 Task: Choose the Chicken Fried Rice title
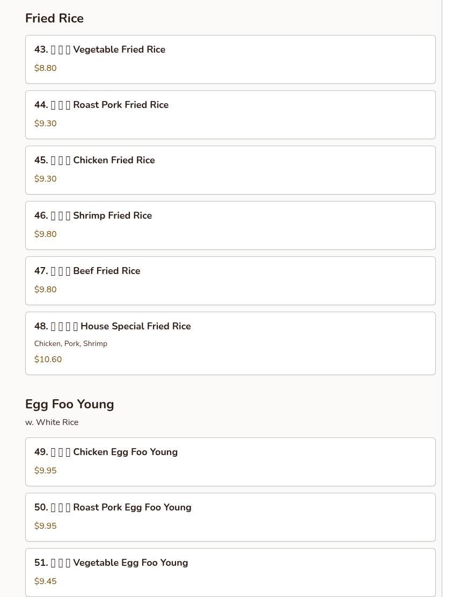[x=94, y=160]
